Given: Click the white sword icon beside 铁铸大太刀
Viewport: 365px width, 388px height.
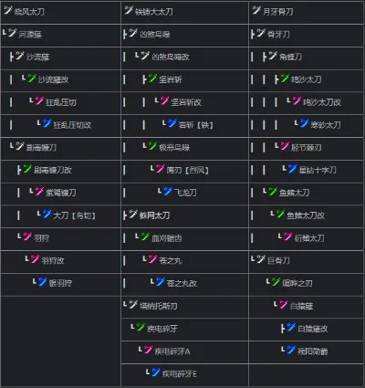Looking at the screenshot, I should coord(129,10).
